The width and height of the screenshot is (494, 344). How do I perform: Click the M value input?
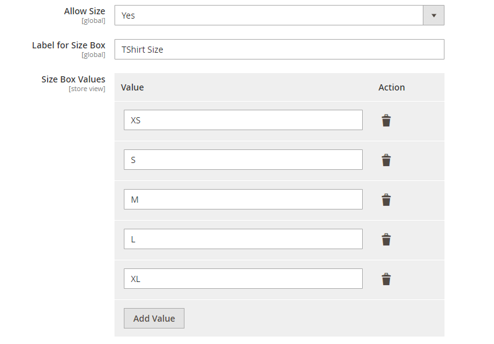(x=243, y=200)
